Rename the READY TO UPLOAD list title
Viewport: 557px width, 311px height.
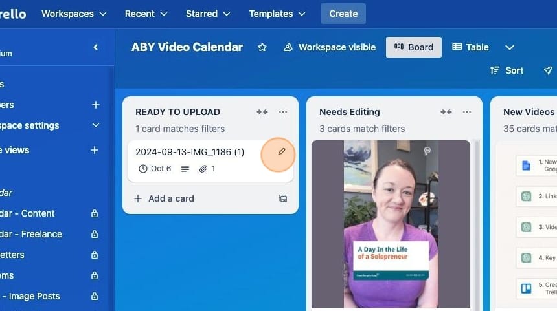(177, 112)
